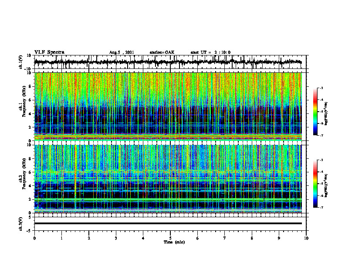This screenshot has height=267, width=345.
Task: Click the "2" kHz tick of ch.1 frequency axis
Action: point(30,127)
